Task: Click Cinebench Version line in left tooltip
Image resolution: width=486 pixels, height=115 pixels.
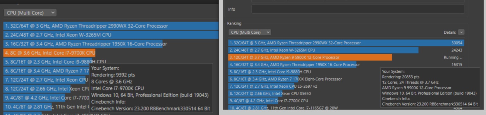Action: (150, 109)
